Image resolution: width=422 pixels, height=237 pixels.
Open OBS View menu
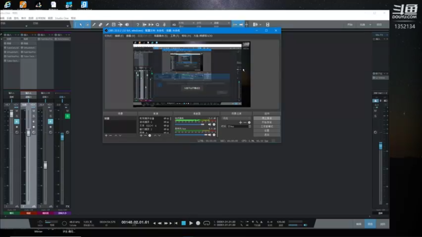coord(130,36)
